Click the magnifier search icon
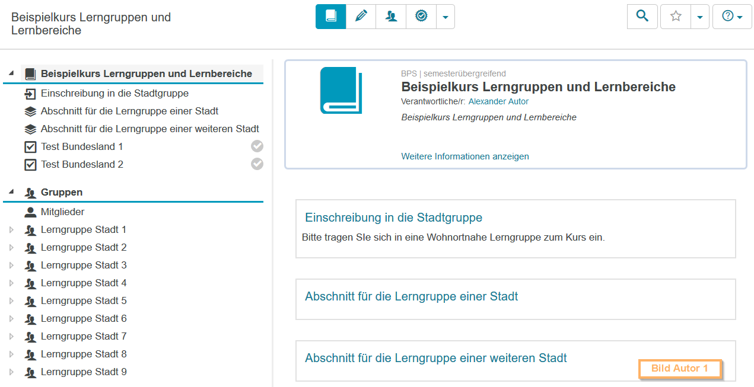This screenshot has height=387, width=754. tap(642, 17)
